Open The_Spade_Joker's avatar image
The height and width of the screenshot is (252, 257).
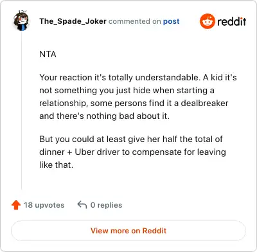[x=21, y=21]
